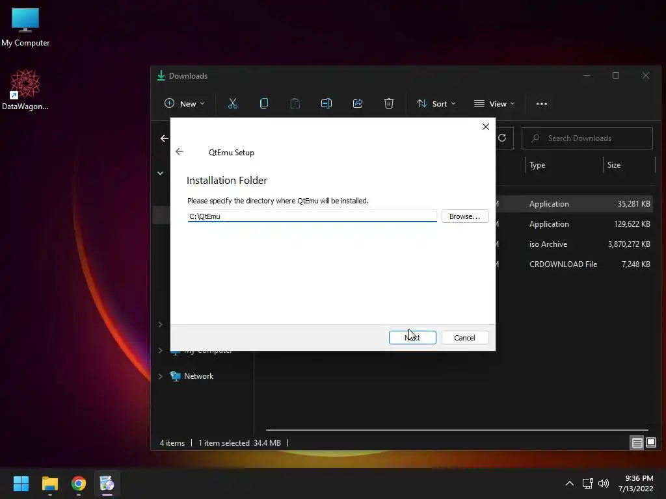The height and width of the screenshot is (499, 666).
Task: Refresh the Downloads folder
Action: pos(502,138)
